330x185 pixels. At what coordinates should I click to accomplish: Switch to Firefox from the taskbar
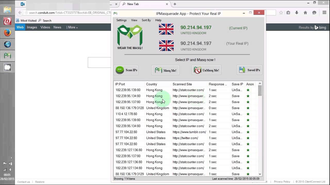[x=7, y=33]
